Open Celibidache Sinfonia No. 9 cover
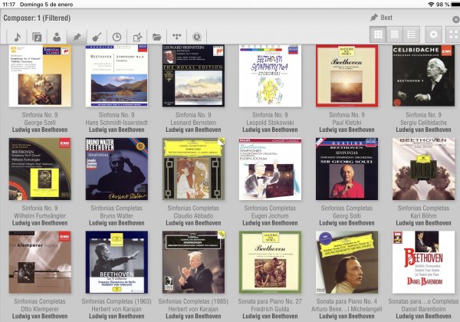This screenshot has width=460, height=322. (x=424, y=76)
